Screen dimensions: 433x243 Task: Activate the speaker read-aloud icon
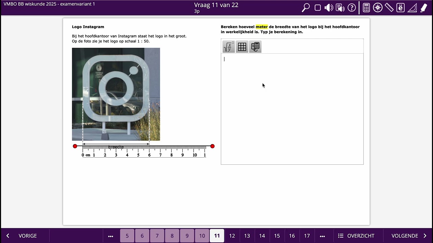(329, 8)
